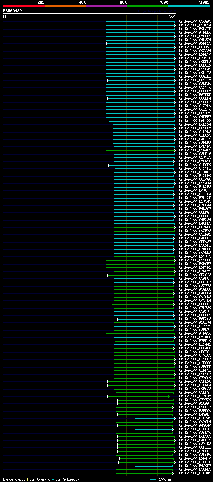Open hit UniRef100_Q56GA3
The width and height of the screenshot is (213, 482).
[195, 22]
